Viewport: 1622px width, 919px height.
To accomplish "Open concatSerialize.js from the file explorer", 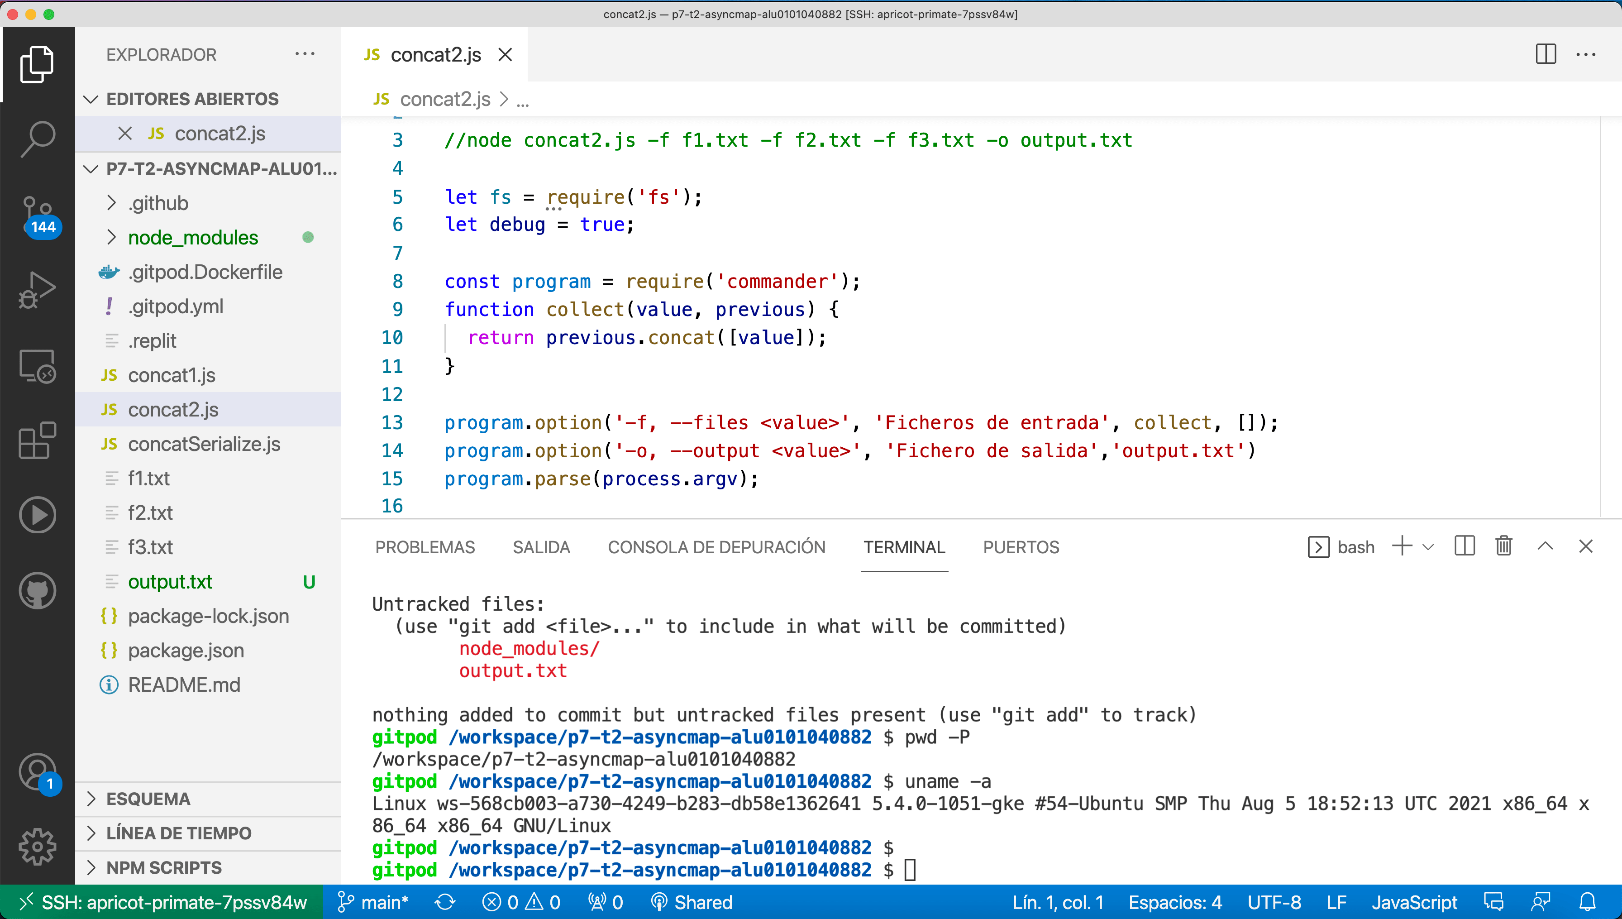I will click(x=204, y=445).
